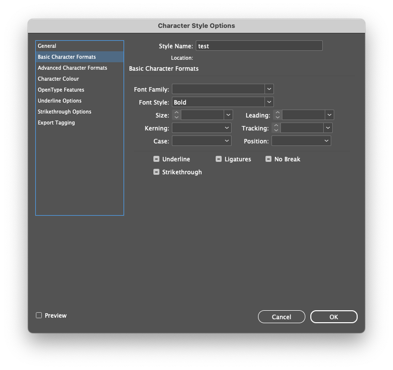Select Underline Options in the list

point(80,101)
